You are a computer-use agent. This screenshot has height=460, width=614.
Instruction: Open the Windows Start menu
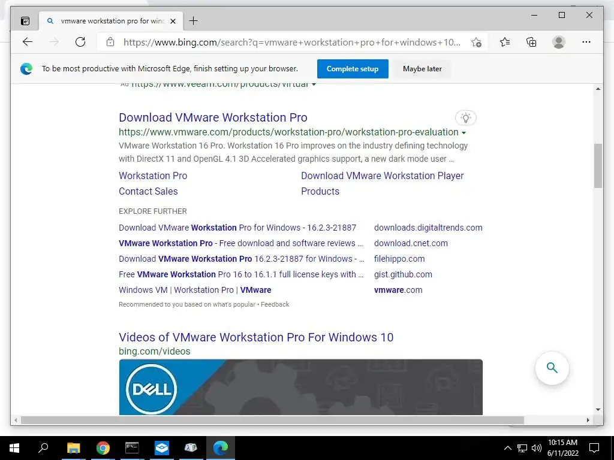coord(14,448)
